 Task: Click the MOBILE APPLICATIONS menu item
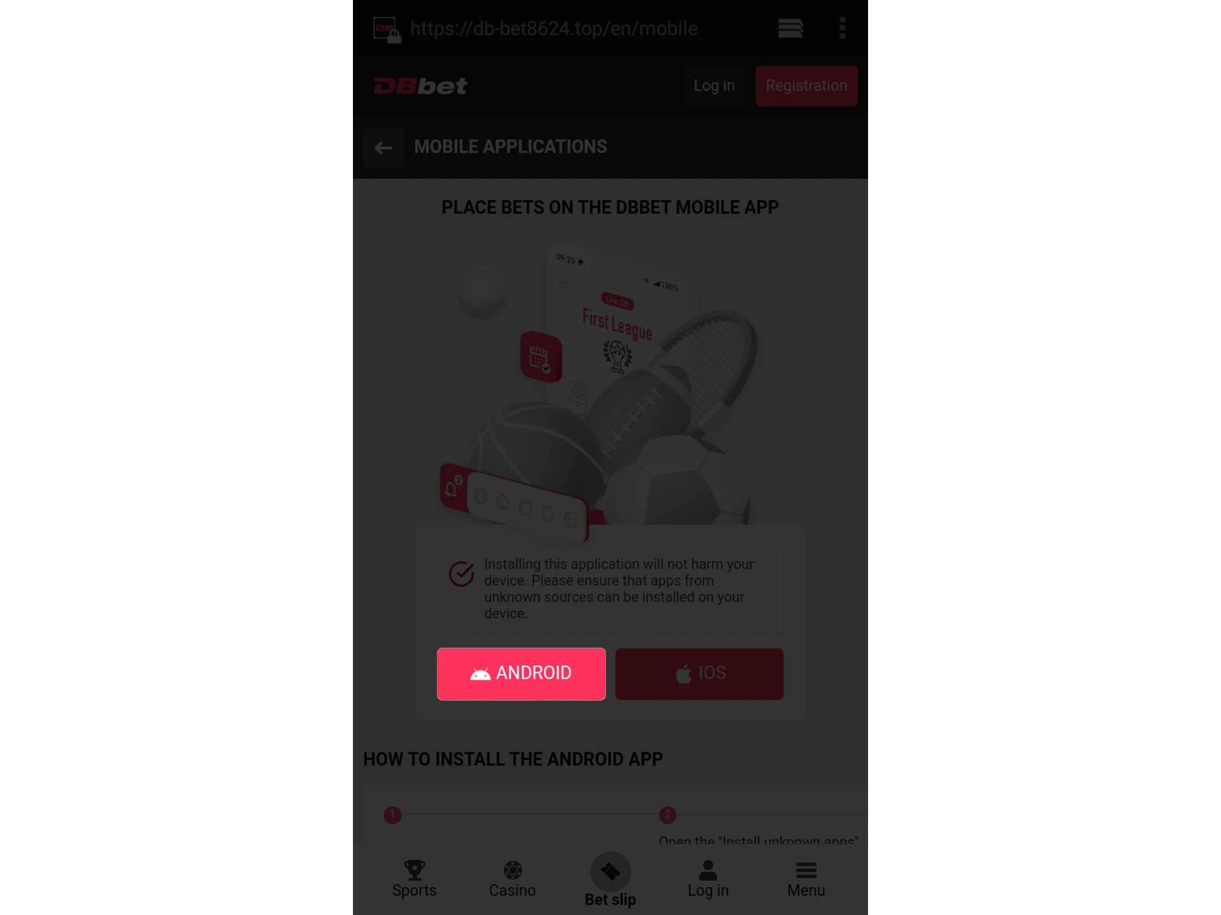[509, 146]
